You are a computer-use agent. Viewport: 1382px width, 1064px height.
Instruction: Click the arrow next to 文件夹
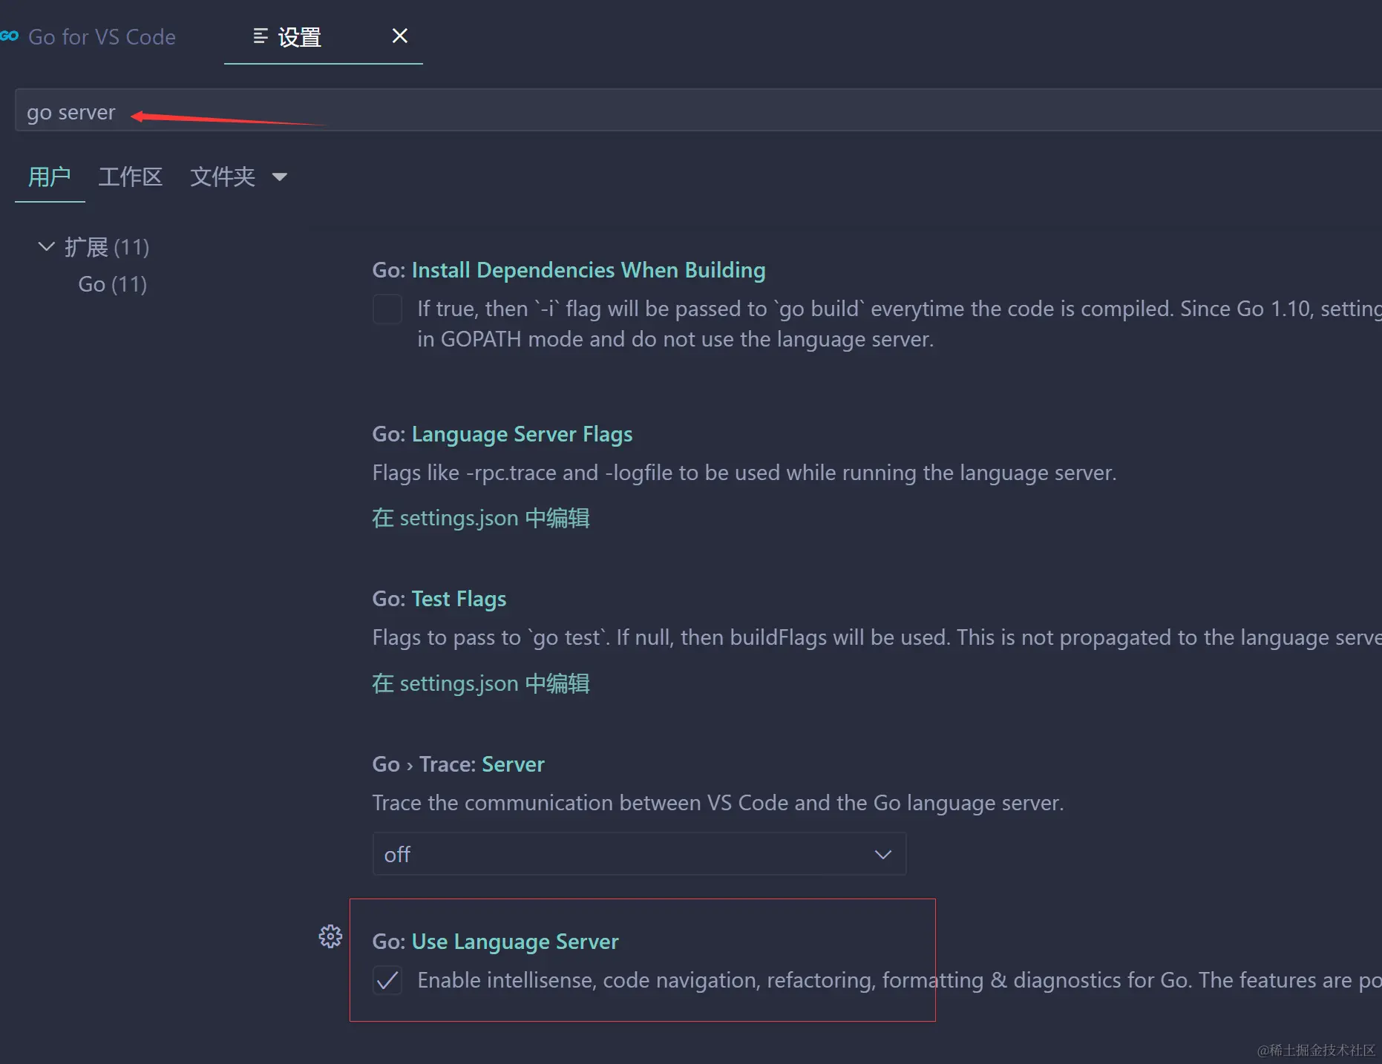coord(280,177)
